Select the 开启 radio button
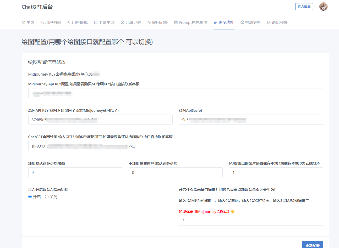This screenshot has width=339, height=248. coord(30,197)
